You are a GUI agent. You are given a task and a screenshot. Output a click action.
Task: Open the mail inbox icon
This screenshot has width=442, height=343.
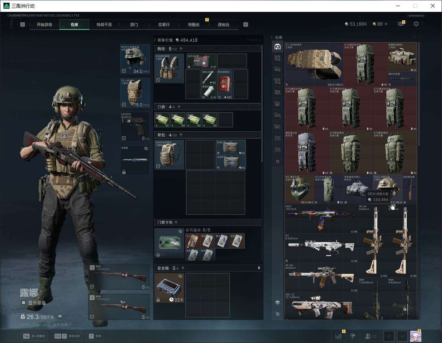point(401,24)
